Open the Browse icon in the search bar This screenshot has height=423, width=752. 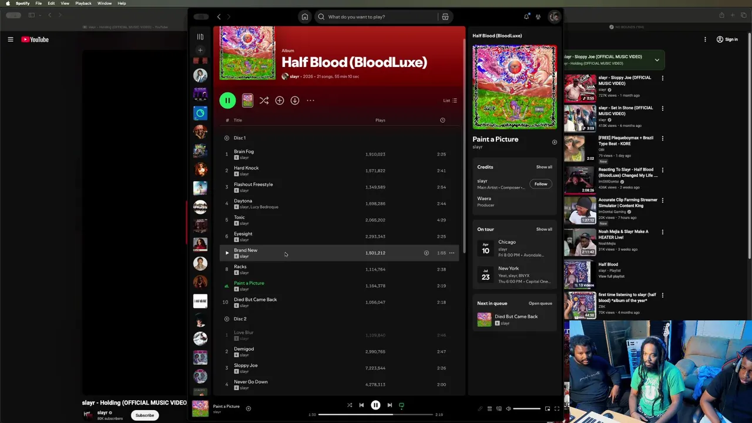445,17
